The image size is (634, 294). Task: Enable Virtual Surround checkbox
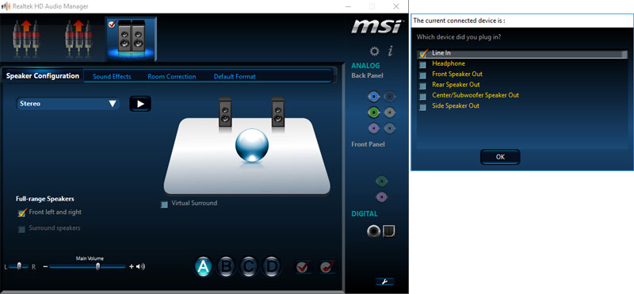coord(164,204)
